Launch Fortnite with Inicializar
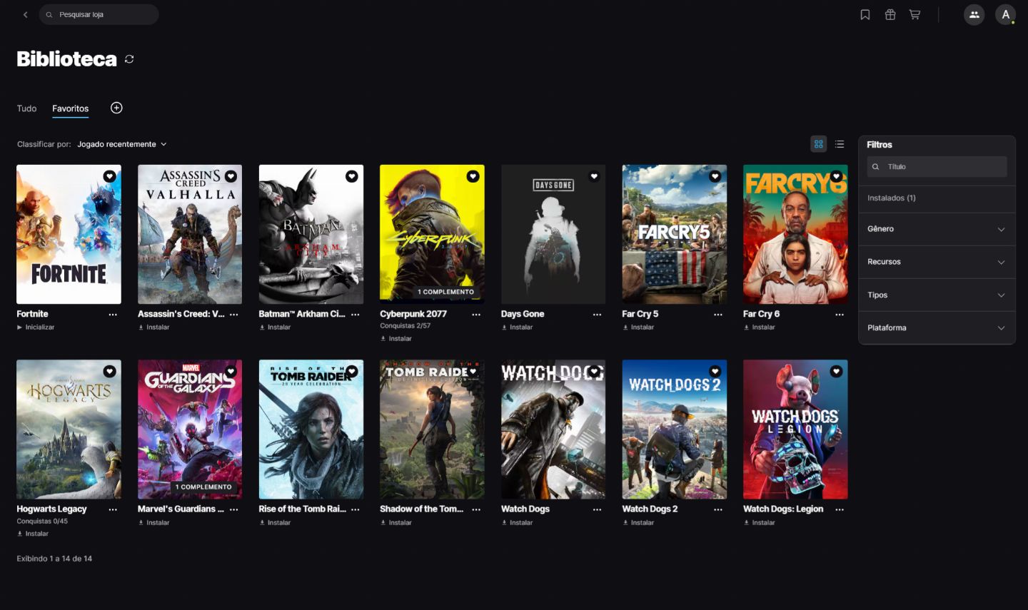1028x610 pixels. point(36,327)
